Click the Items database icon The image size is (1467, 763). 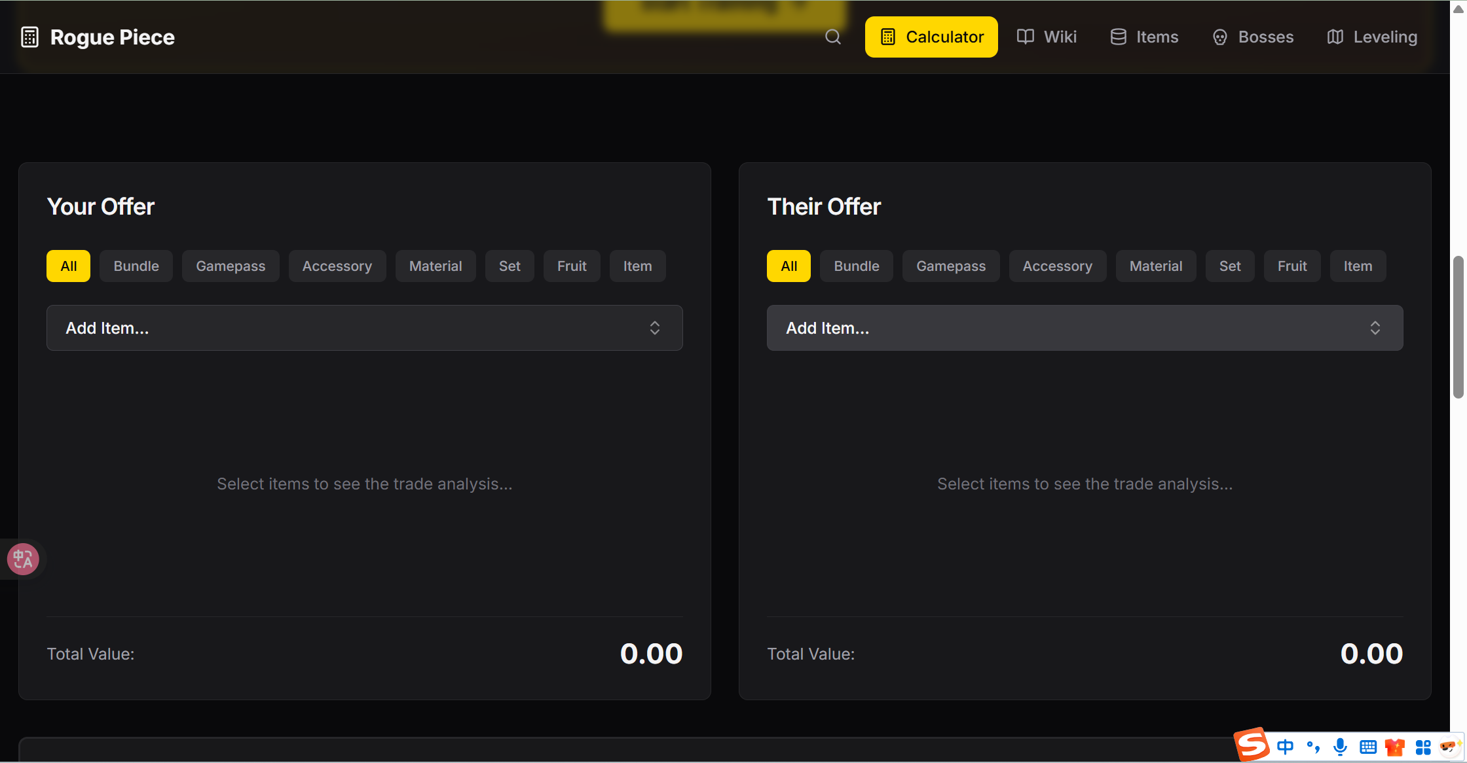click(1118, 37)
